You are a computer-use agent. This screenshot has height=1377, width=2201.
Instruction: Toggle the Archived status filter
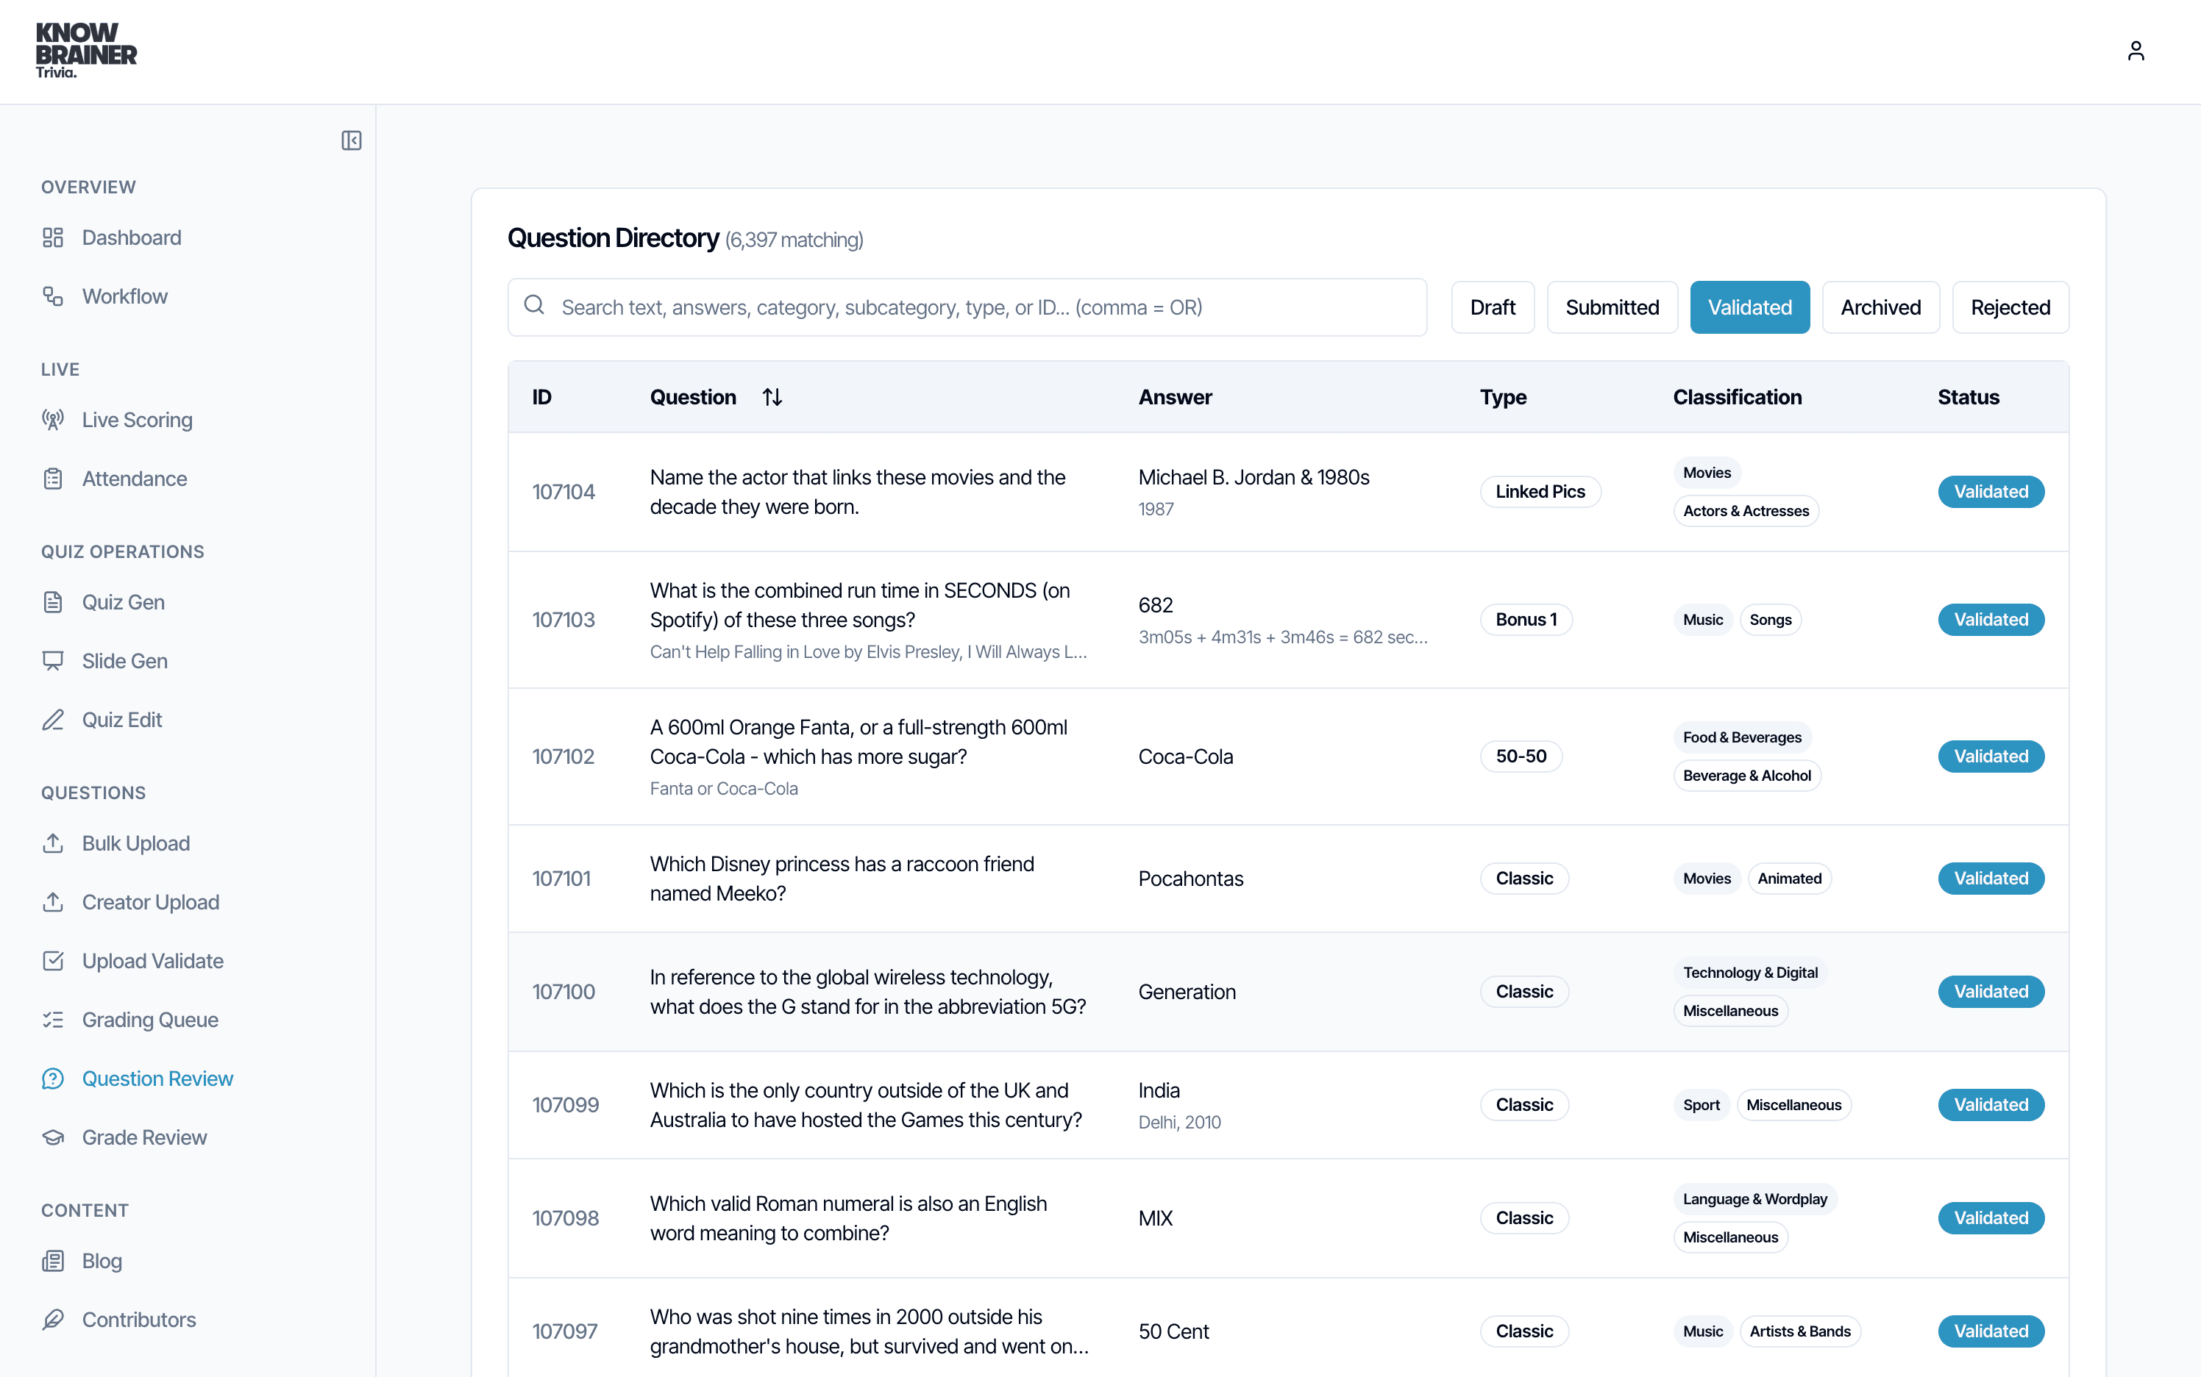(x=1880, y=307)
